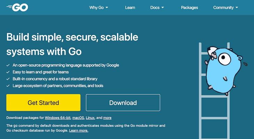The image size is (254, 139).
Task: Click the checkmark beside open-source programming language
Action: (8, 65)
